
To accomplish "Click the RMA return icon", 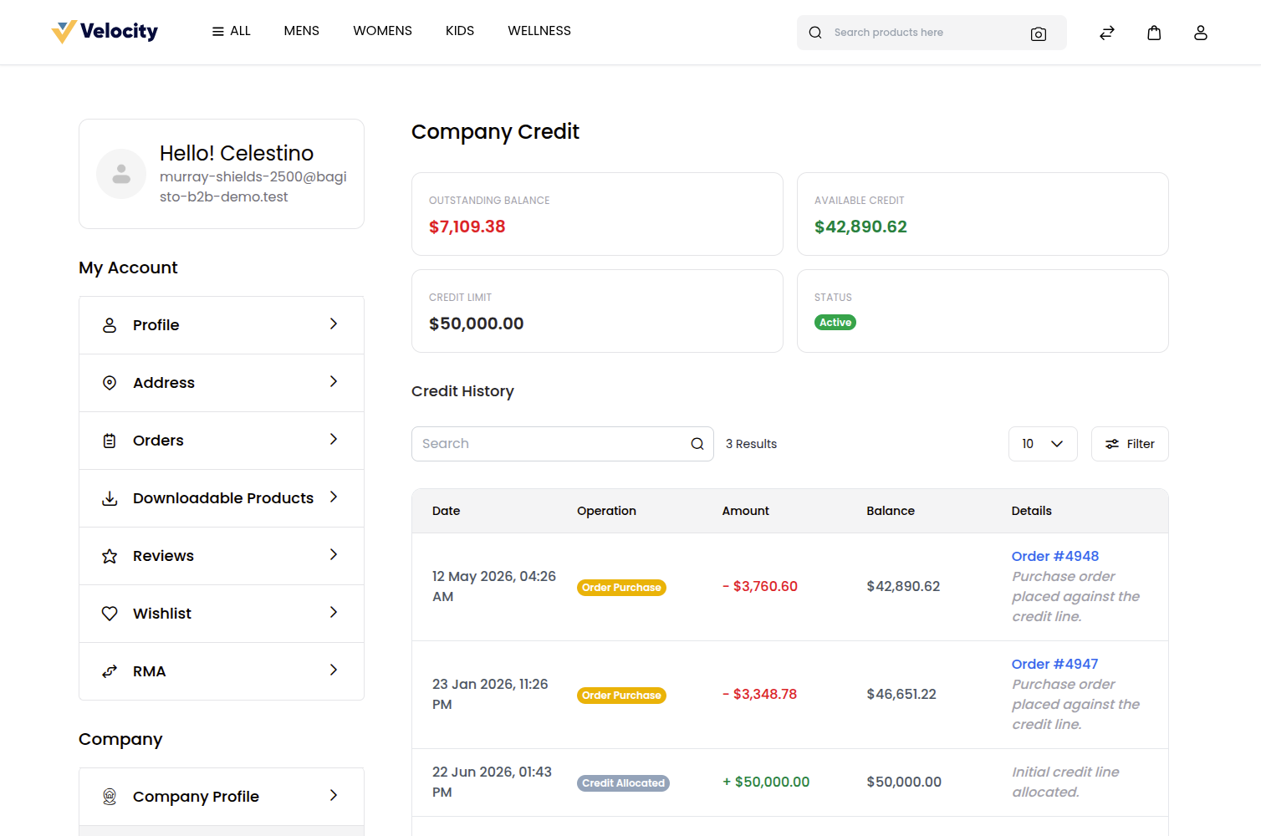I will tap(110, 671).
